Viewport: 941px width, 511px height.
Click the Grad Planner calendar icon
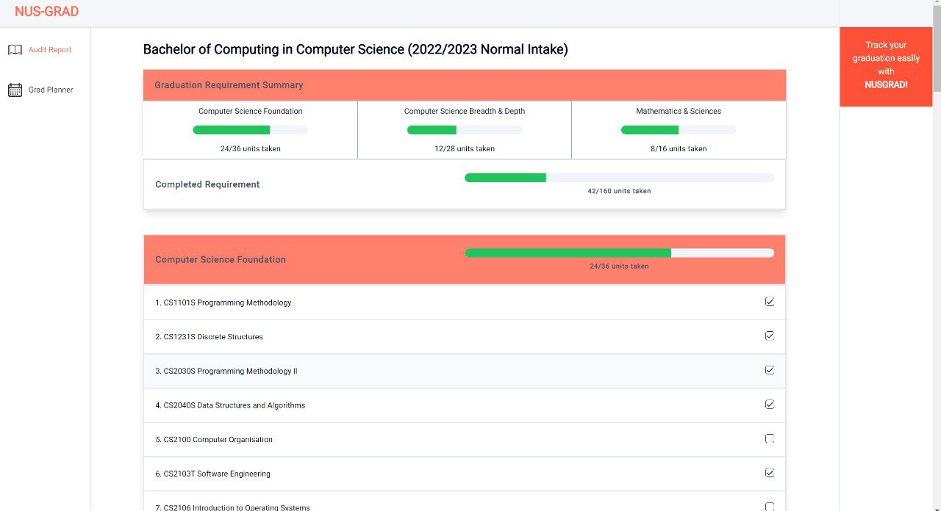pyautogui.click(x=15, y=90)
